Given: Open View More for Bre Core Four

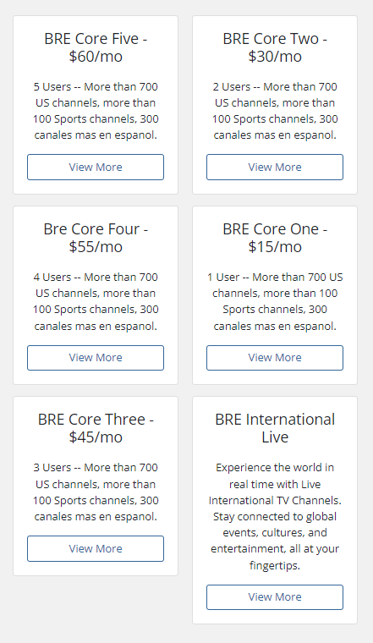Looking at the screenshot, I should pos(96,358).
